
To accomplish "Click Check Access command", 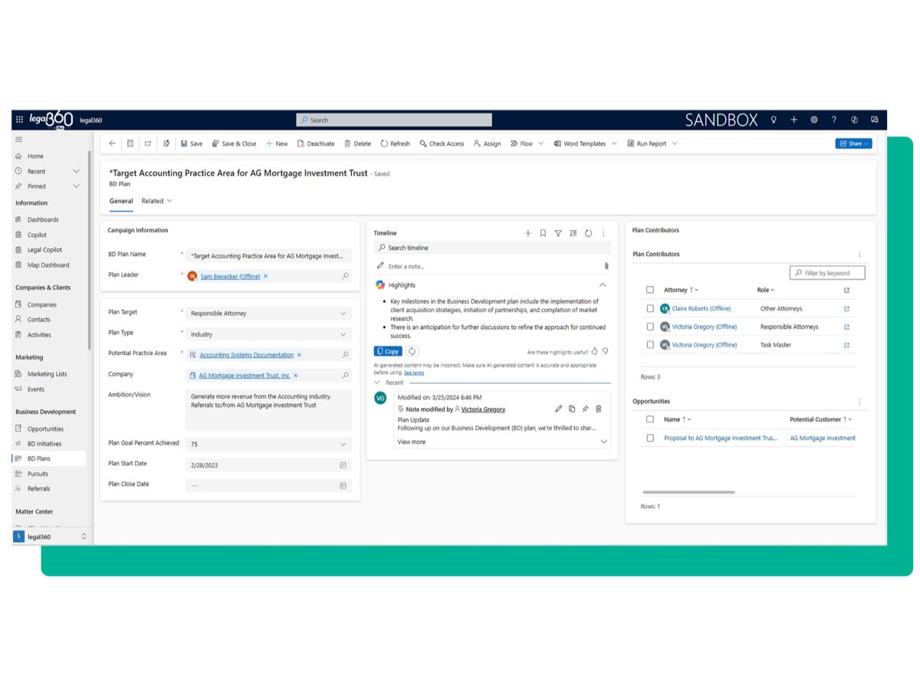I will [442, 143].
